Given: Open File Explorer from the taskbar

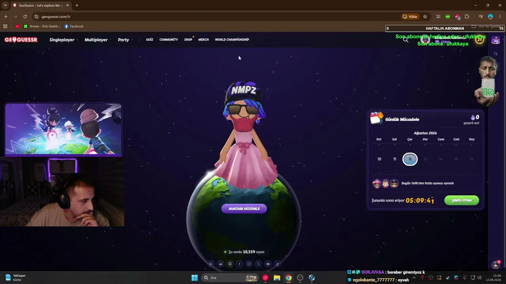Looking at the screenshot, I should coord(277,278).
